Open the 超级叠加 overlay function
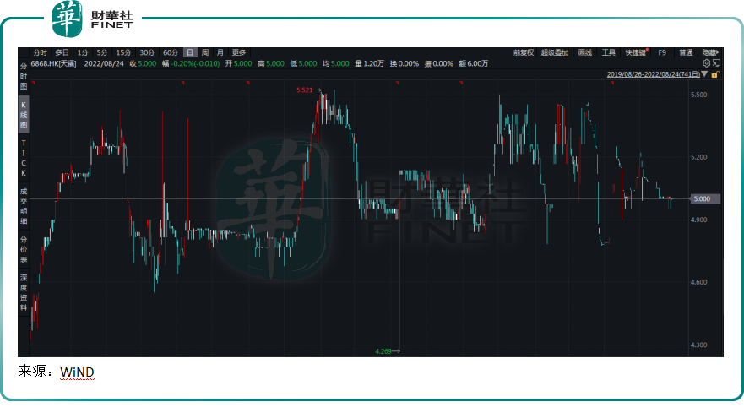The image size is (744, 418). pos(555,52)
